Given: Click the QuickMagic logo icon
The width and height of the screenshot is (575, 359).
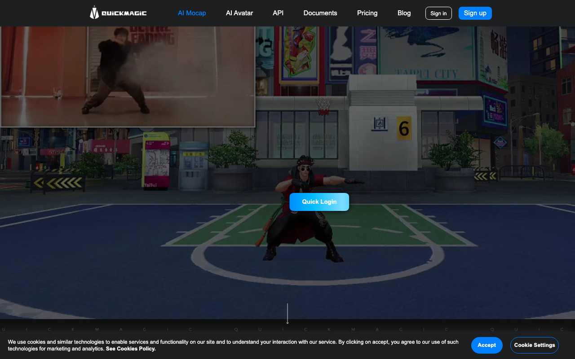Looking at the screenshot, I should pyautogui.click(x=94, y=13).
